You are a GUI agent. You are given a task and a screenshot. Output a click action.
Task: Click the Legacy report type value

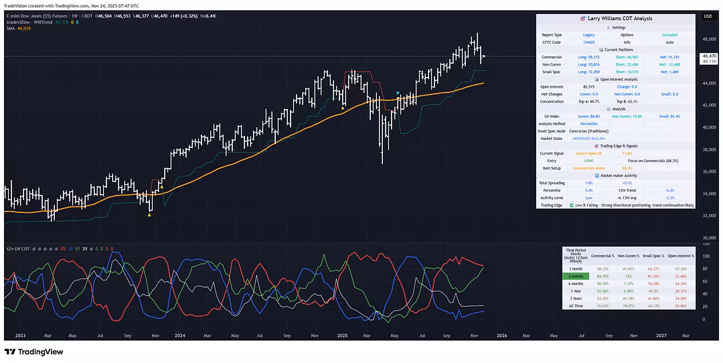tap(590, 35)
